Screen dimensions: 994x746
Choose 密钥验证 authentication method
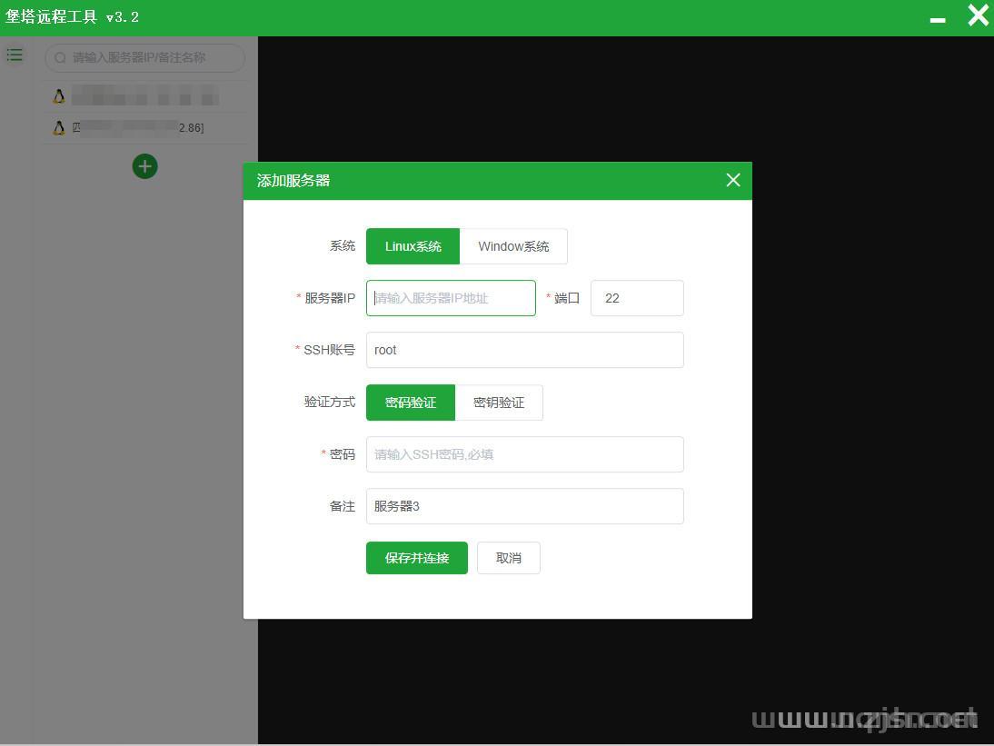coord(499,403)
